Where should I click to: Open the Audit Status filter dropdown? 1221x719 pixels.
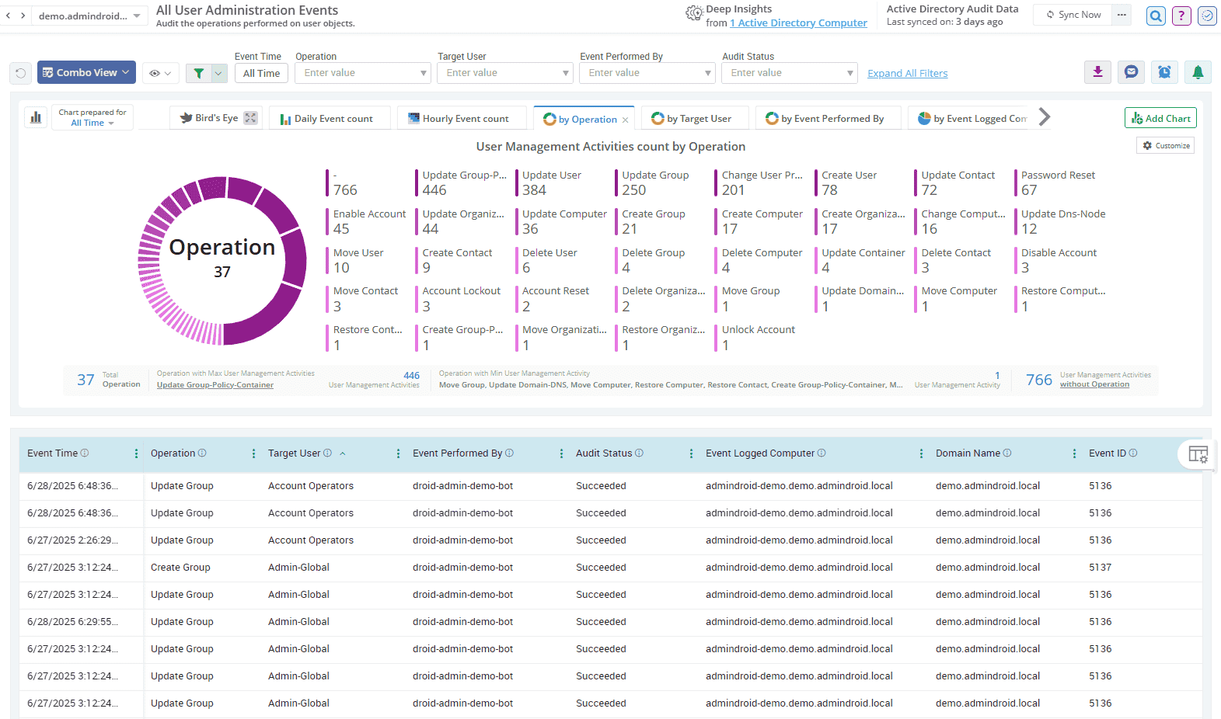[x=849, y=73]
